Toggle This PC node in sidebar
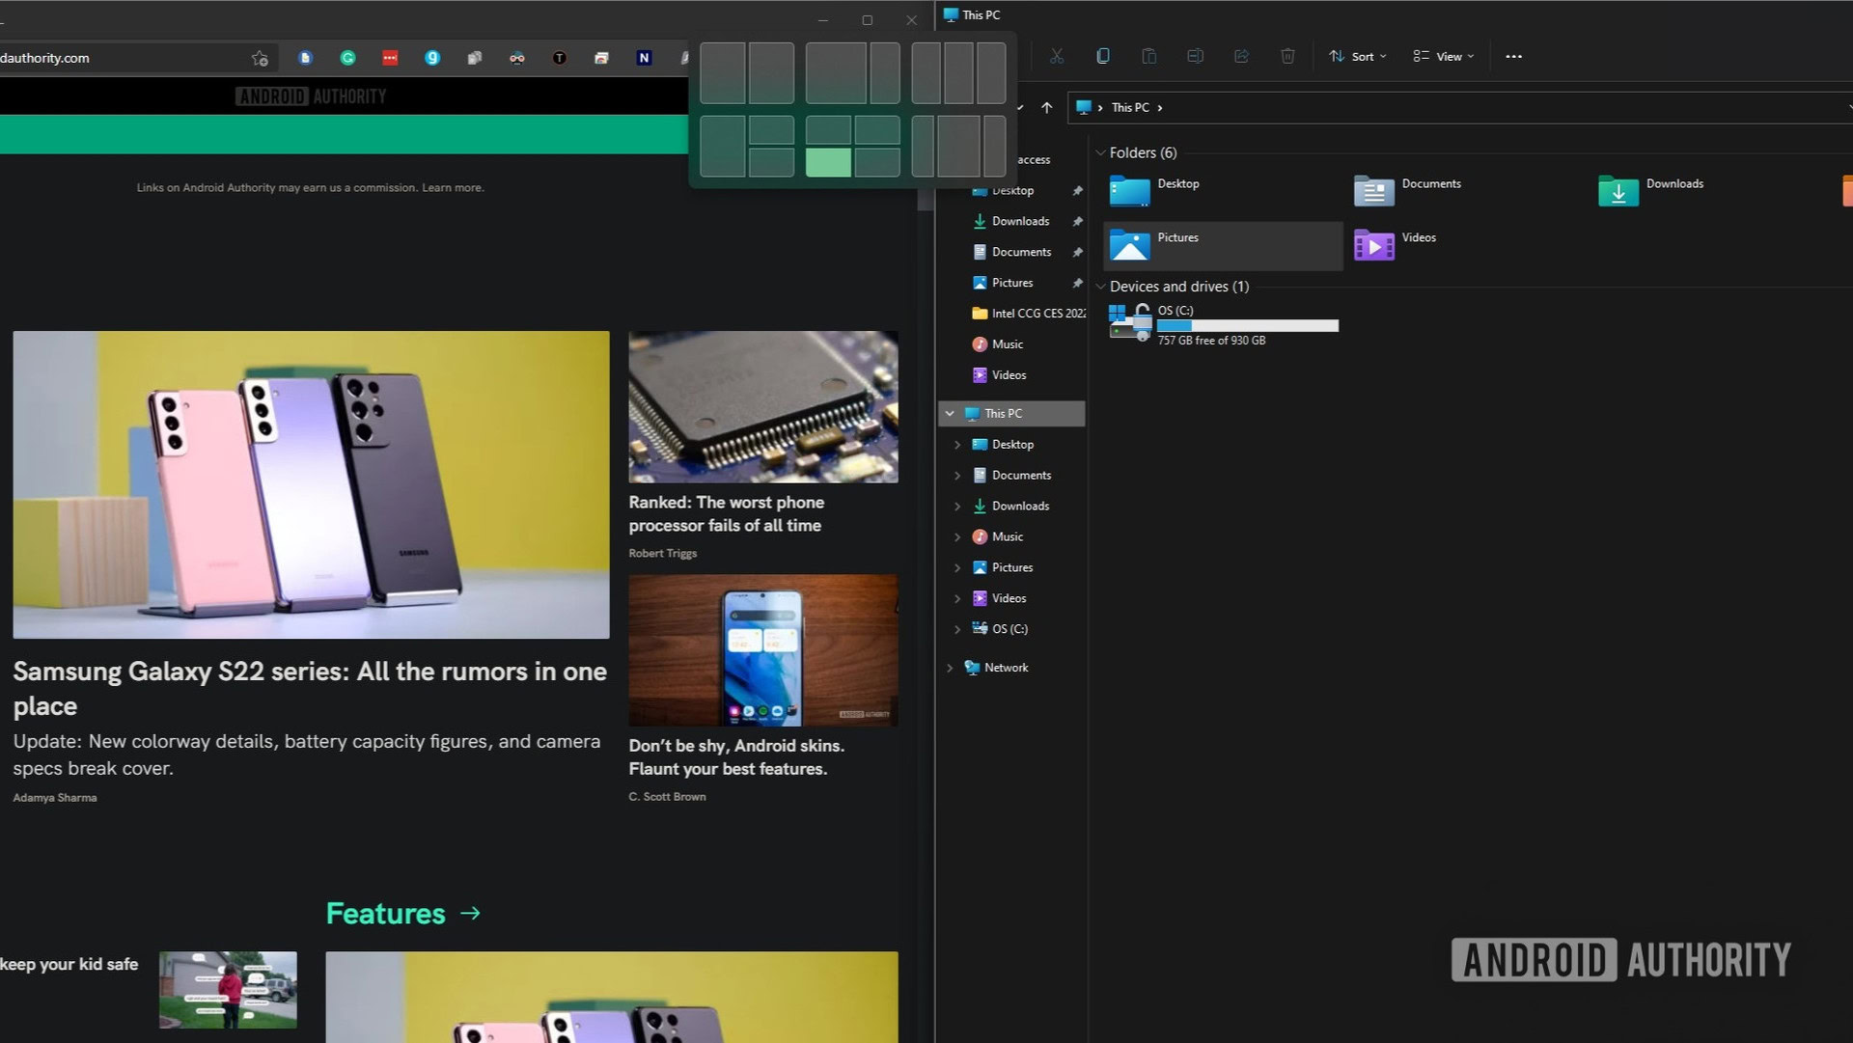Image resolution: width=1853 pixels, height=1043 pixels. pos(950,412)
